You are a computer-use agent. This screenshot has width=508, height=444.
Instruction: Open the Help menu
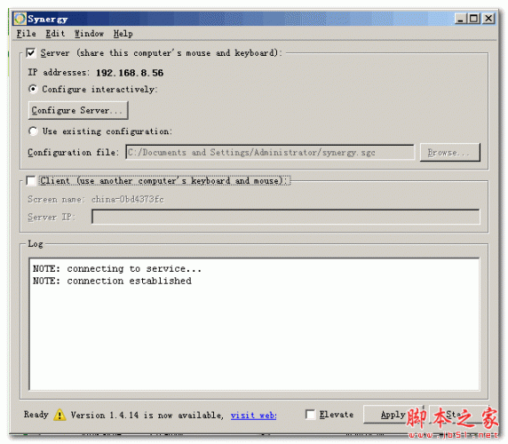123,34
